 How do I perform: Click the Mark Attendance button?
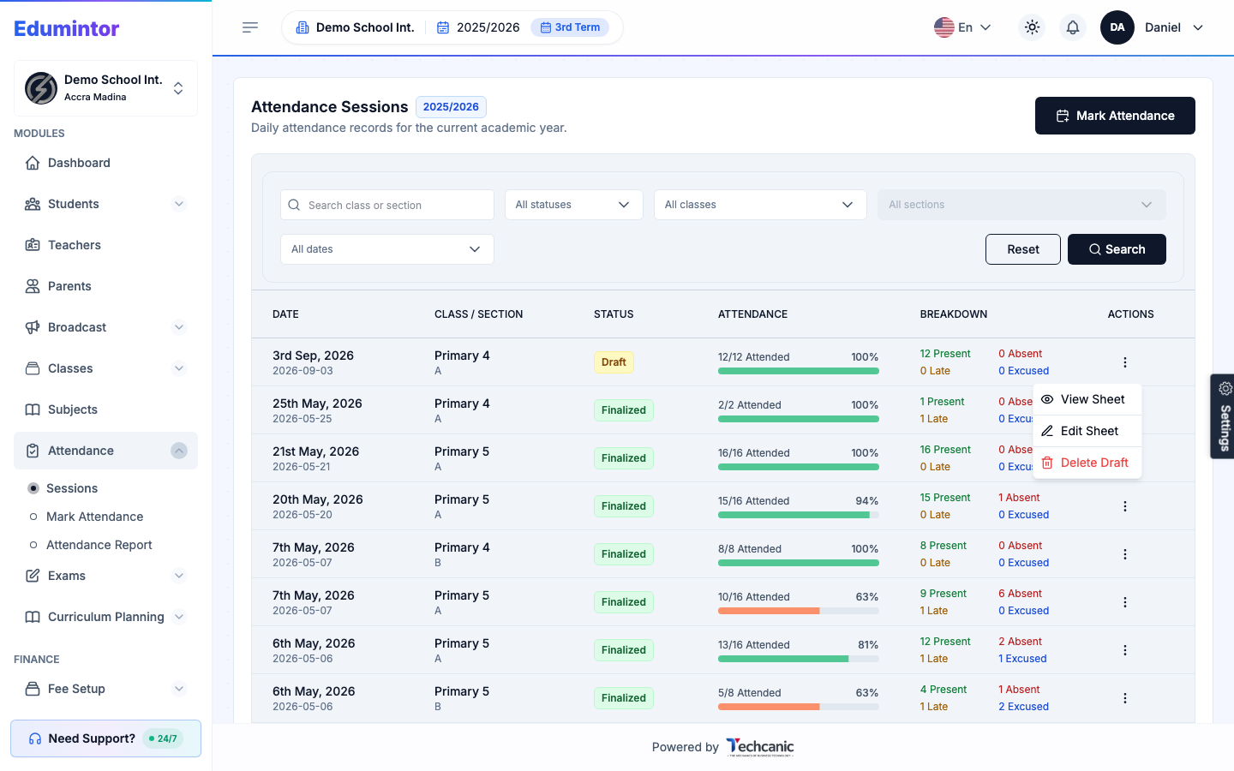point(1115,116)
